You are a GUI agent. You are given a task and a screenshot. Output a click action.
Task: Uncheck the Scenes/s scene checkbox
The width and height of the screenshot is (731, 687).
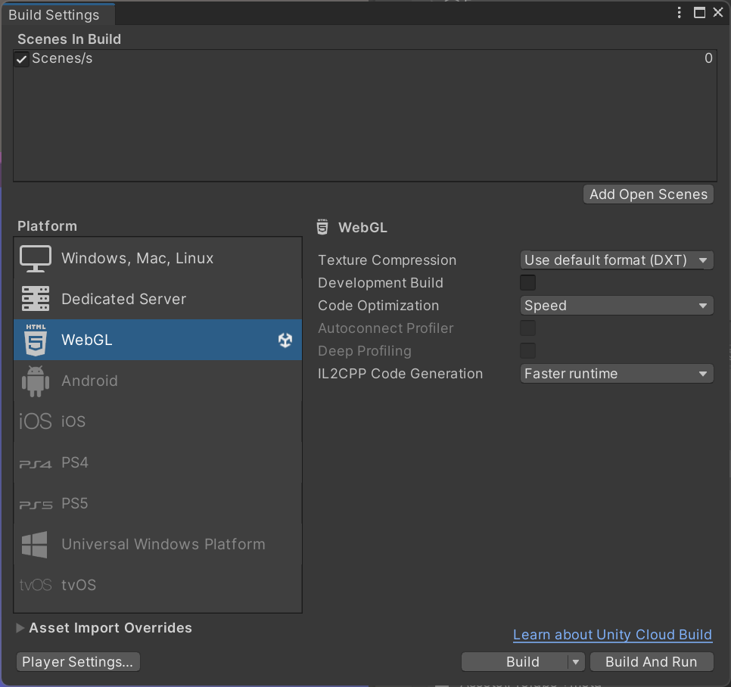(21, 59)
